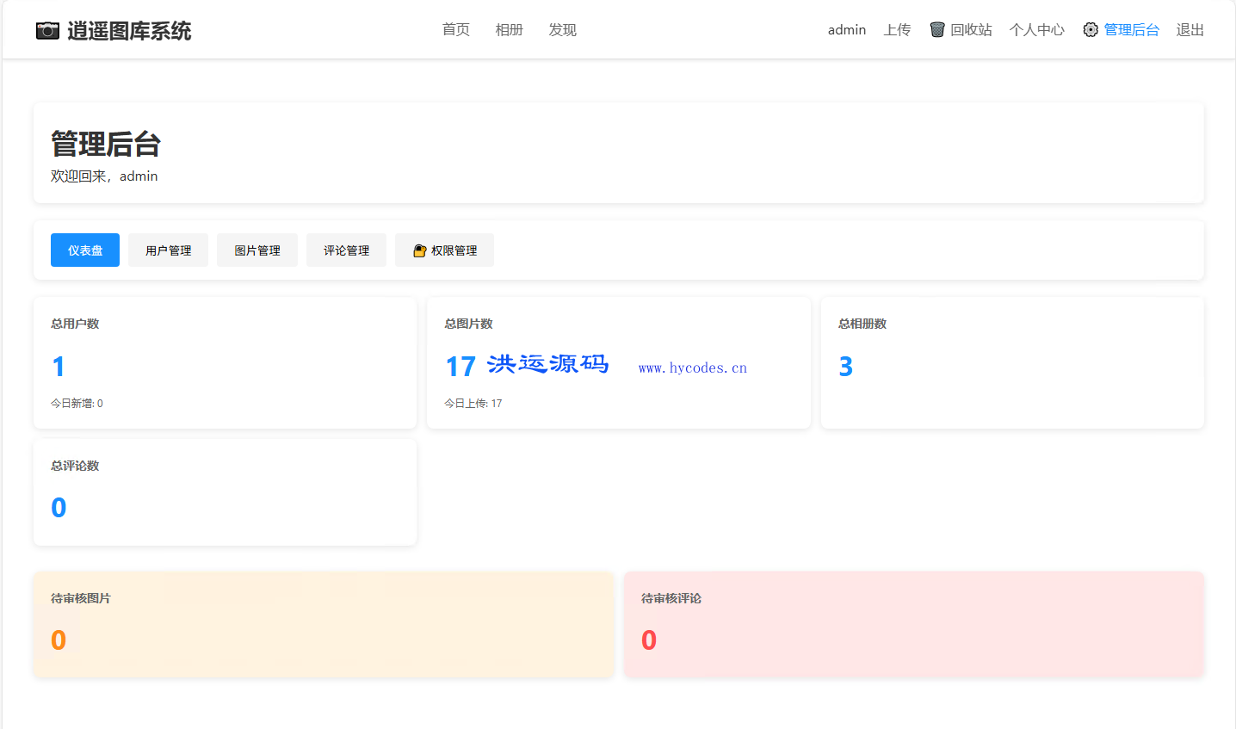Go to 首页 home page
The width and height of the screenshot is (1236, 729).
click(x=455, y=29)
